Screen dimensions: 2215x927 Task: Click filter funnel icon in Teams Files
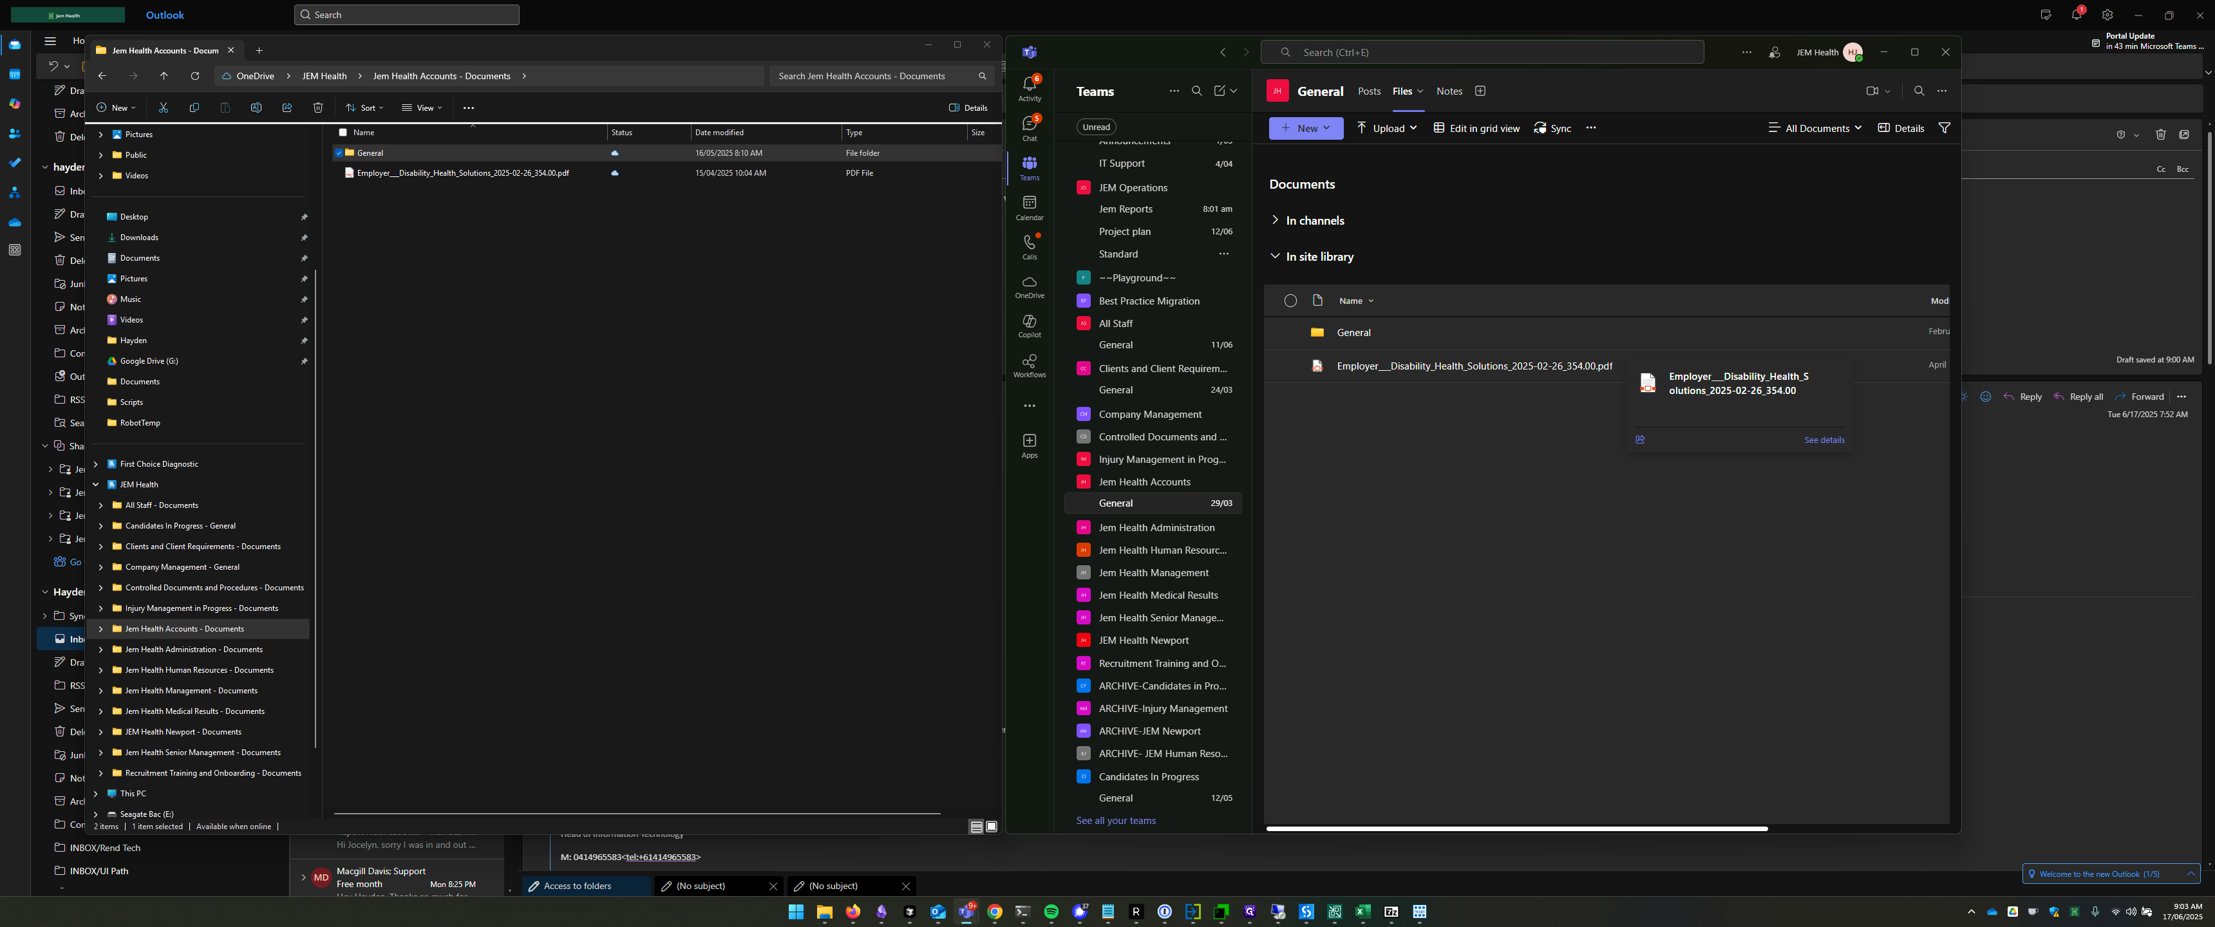[1944, 128]
